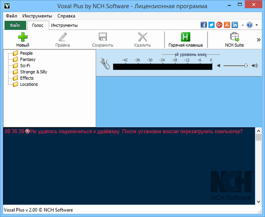Share via the Facebook icon
This screenshot has width=265, height=217.
point(204,25)
